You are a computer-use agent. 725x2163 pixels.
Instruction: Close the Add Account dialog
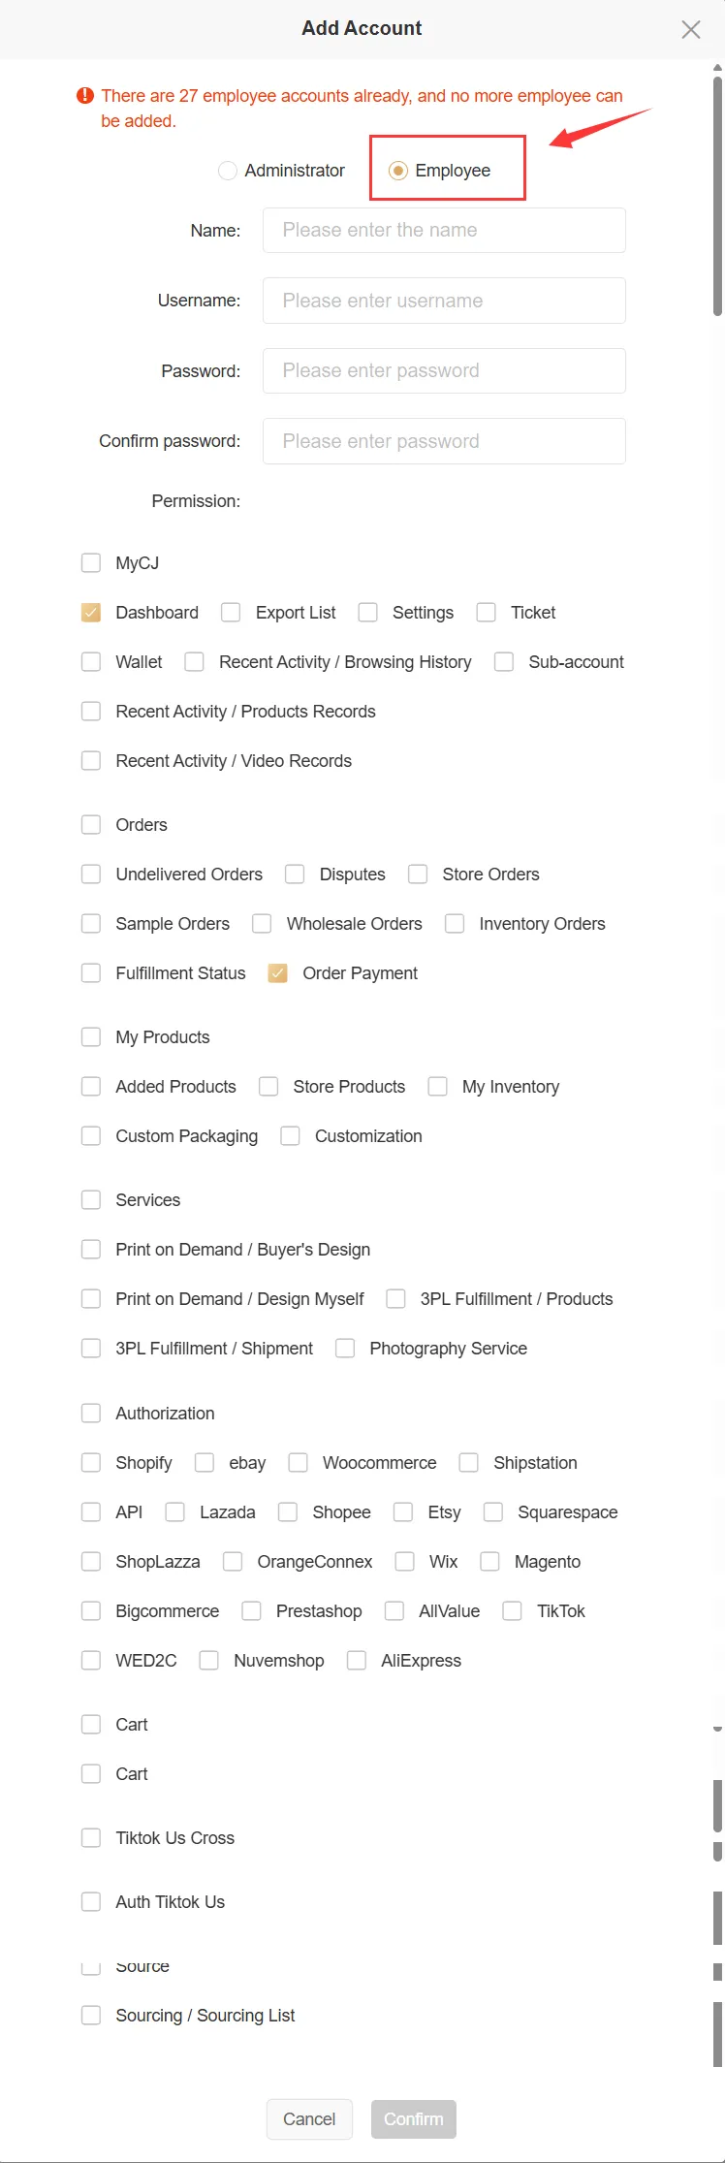click(691, 29)
